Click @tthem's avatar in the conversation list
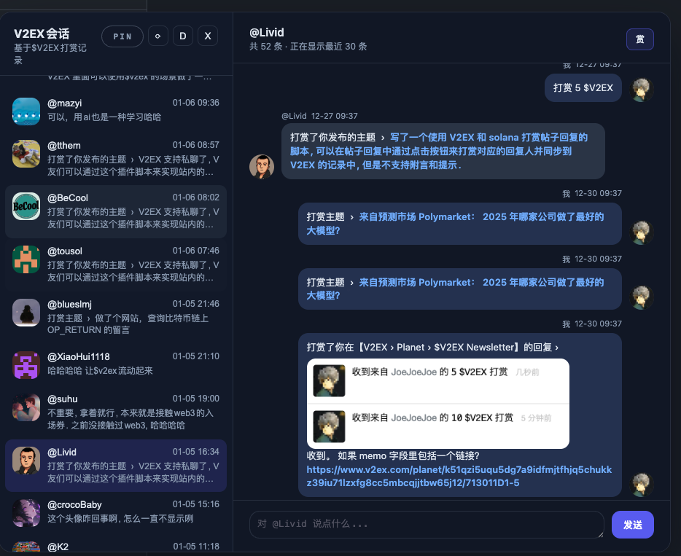This screenshot has height=556, width=681. pos(26,153)
